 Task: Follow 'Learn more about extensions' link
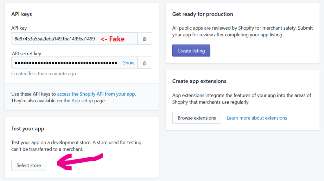pos(257,118)
